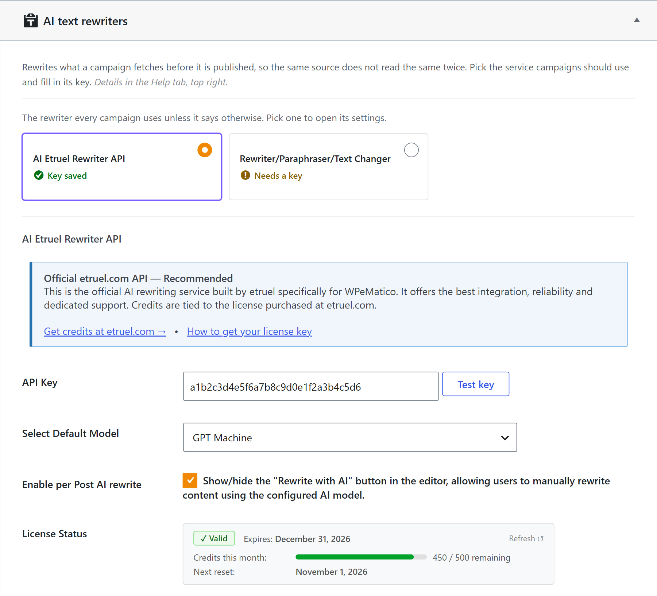Open Get credits at etruel.com link

pos(105,331)
